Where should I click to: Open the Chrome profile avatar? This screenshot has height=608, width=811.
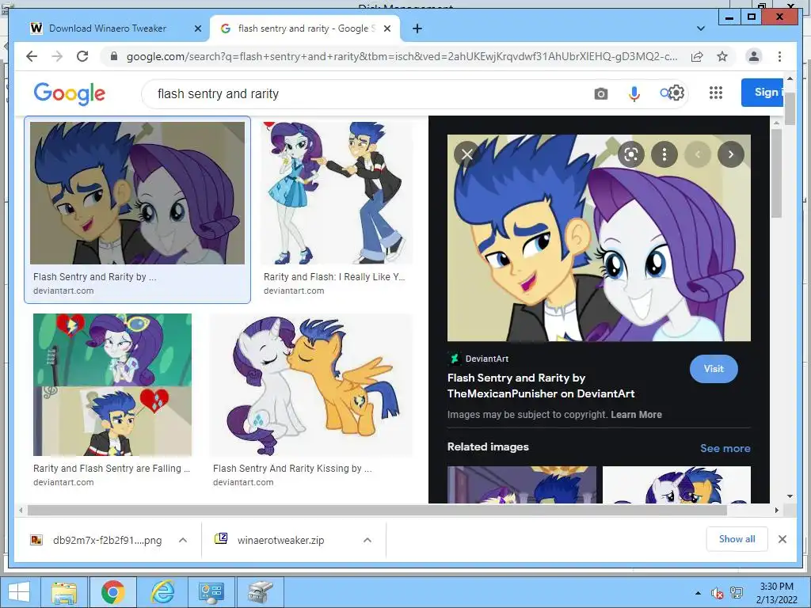coord(754,56)
